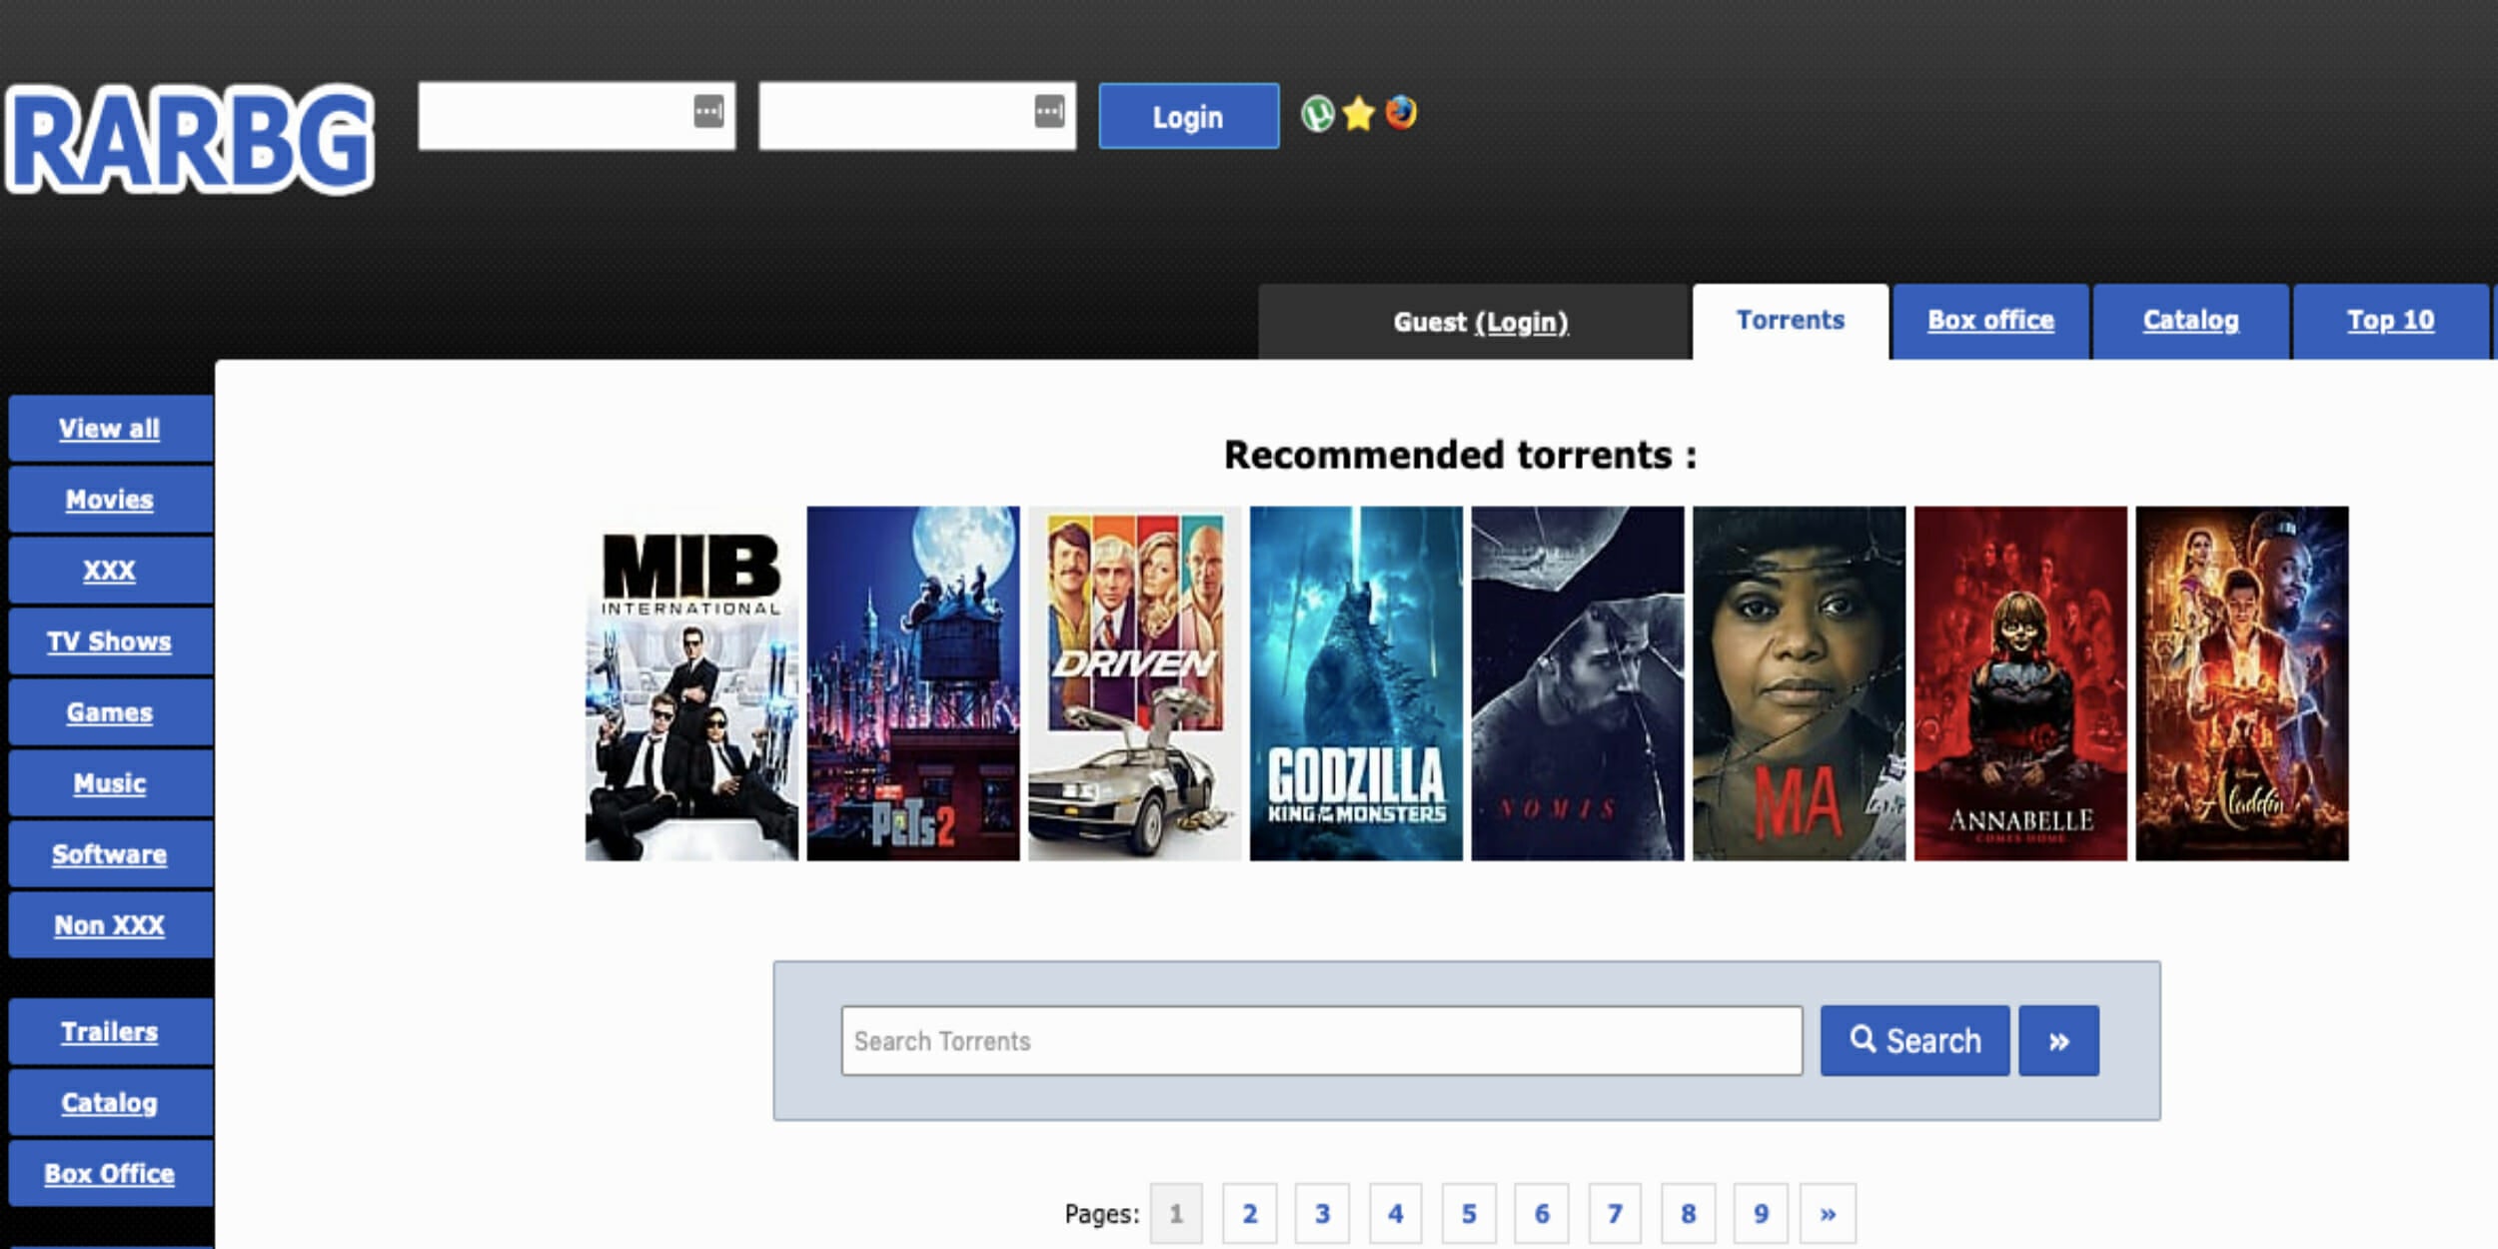Open Aladdin movie poster
The height and width of the screenshot is (1249, 2498).
(x=2242, y=683)
